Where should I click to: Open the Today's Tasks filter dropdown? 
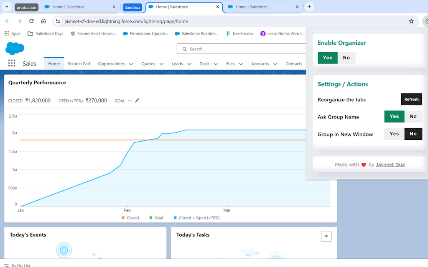click(326, 236)
